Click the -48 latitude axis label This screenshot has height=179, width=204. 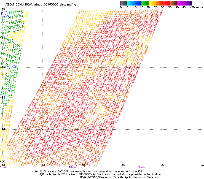[2, 129]
